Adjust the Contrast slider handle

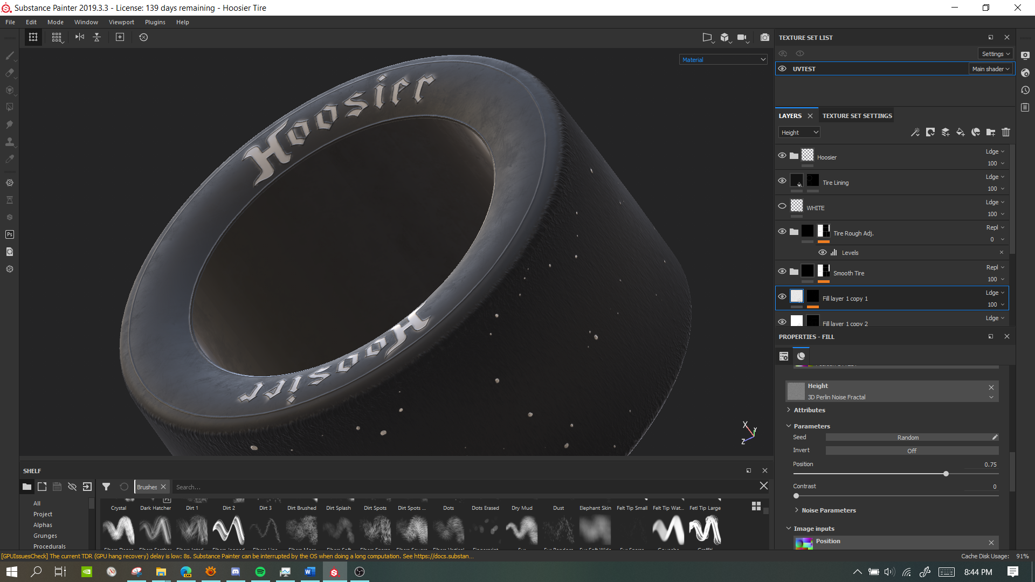click(796, 496)
